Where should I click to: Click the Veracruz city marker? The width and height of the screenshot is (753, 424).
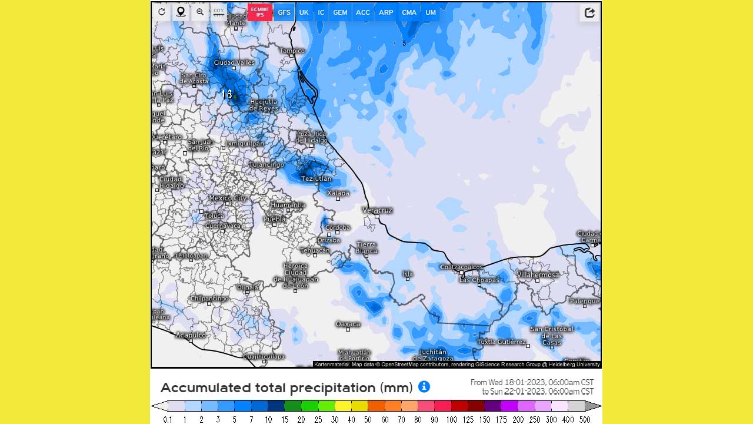[377, 217]
